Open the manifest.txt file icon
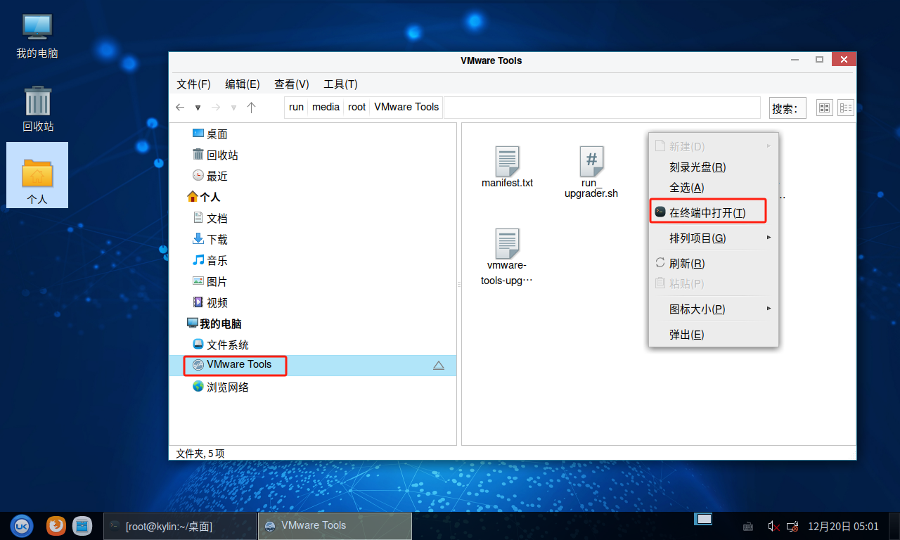 (507, 162)
